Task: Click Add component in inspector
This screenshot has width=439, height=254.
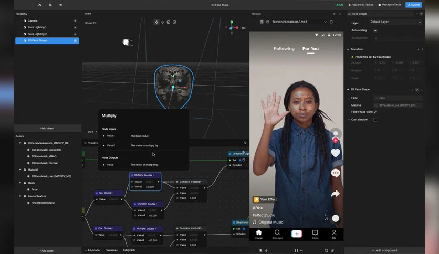Action: (x=384, y=250)
